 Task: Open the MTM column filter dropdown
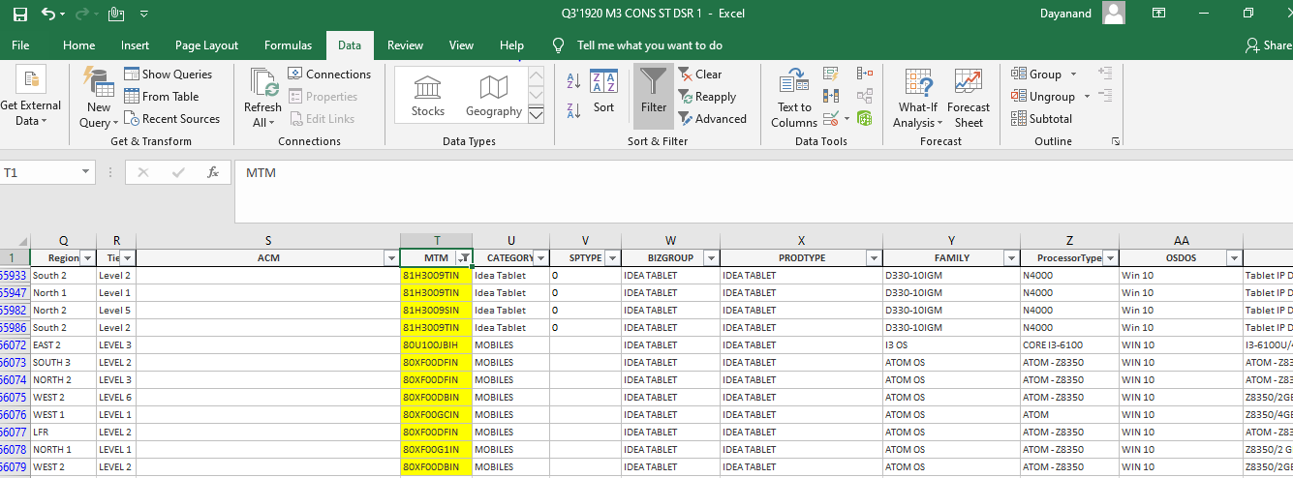[x=464, y=258]
